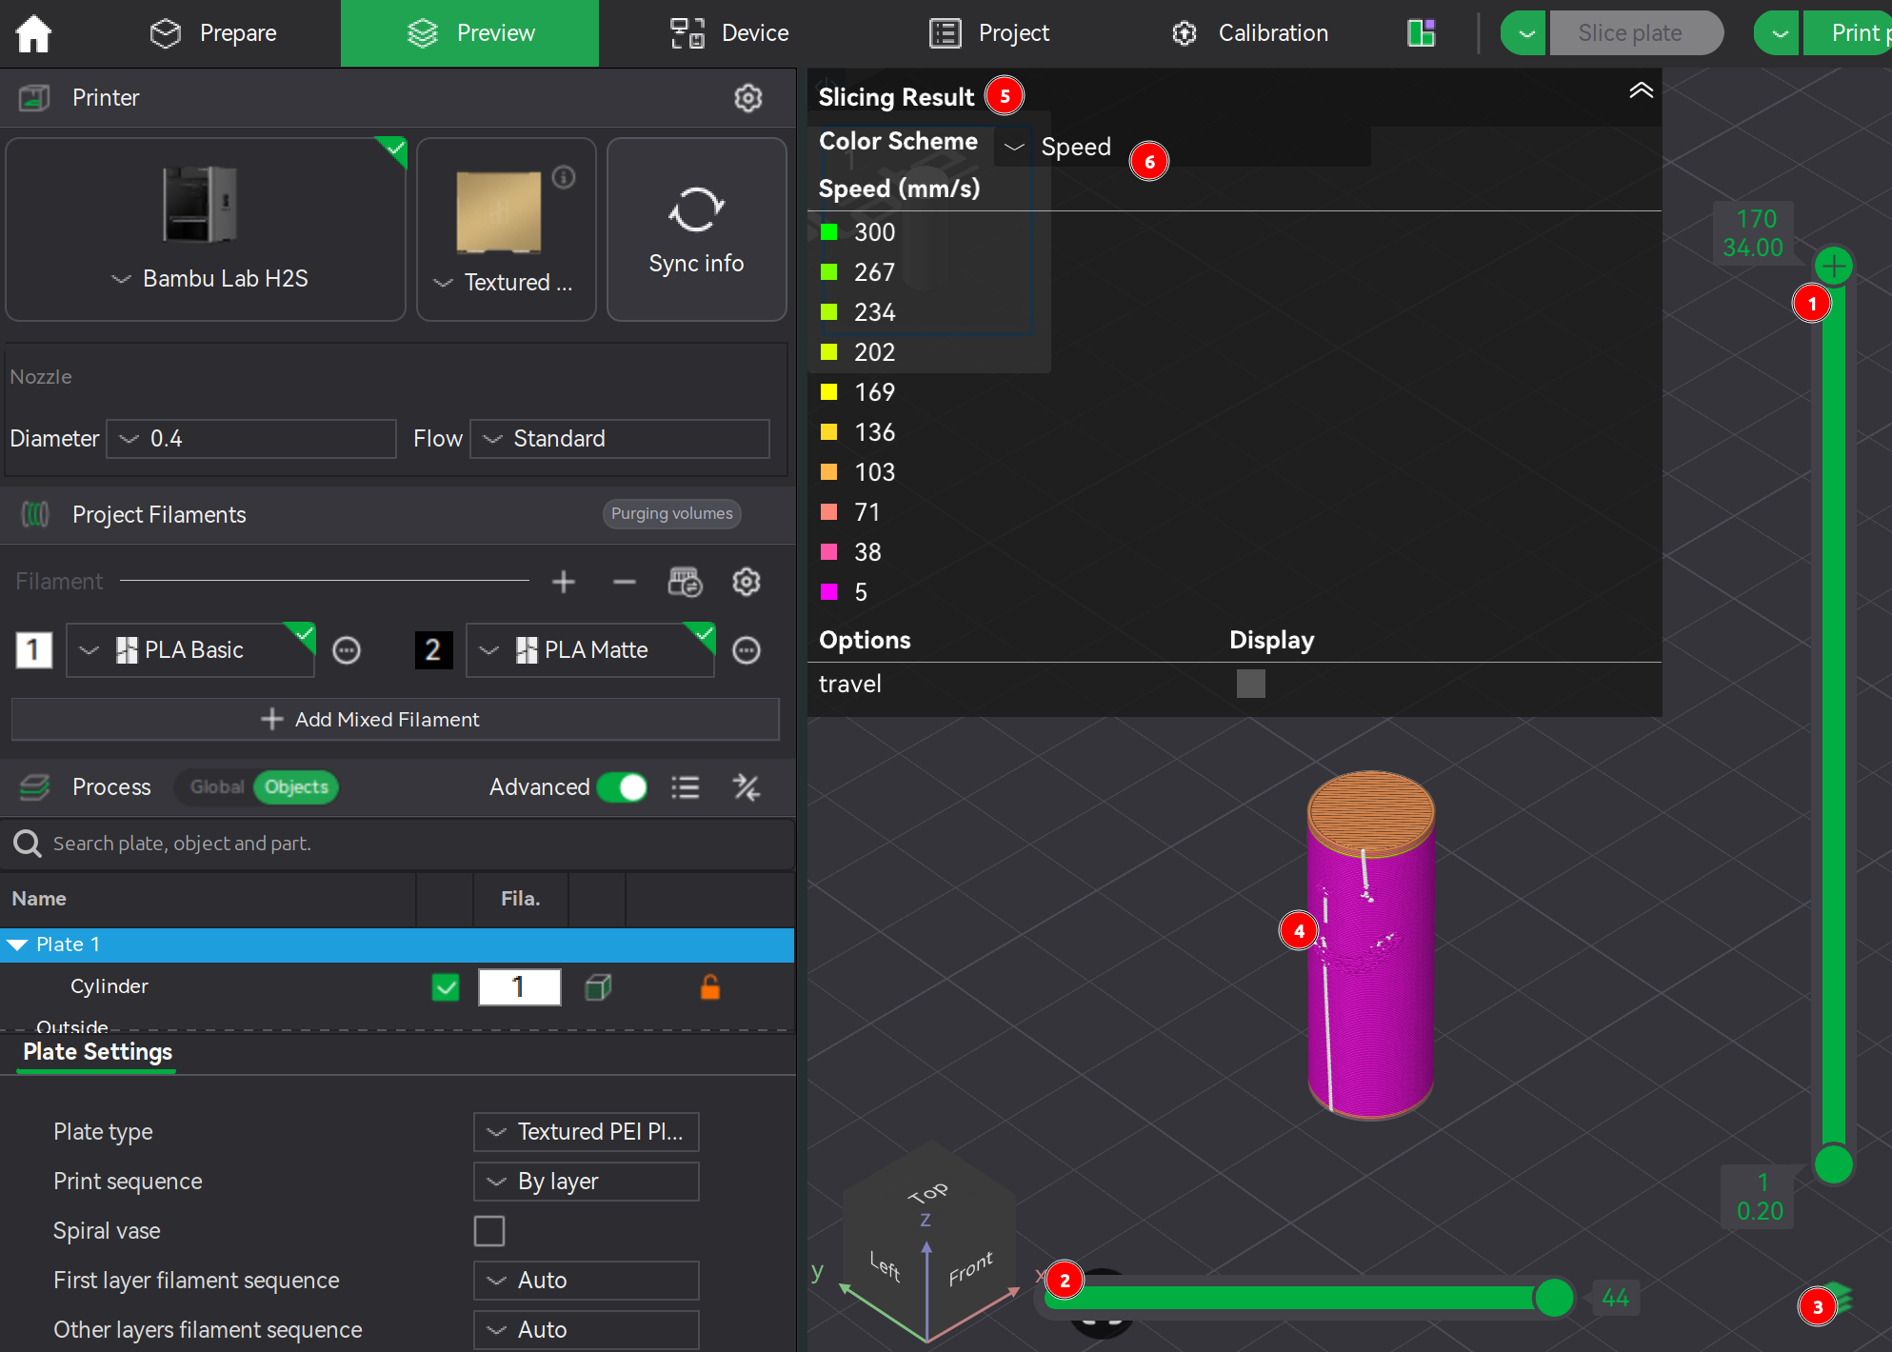Toggle travel display checkbox

point(1251,684)
